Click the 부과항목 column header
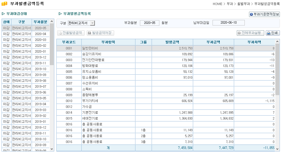The image size is (282, 161). point(108,42)
